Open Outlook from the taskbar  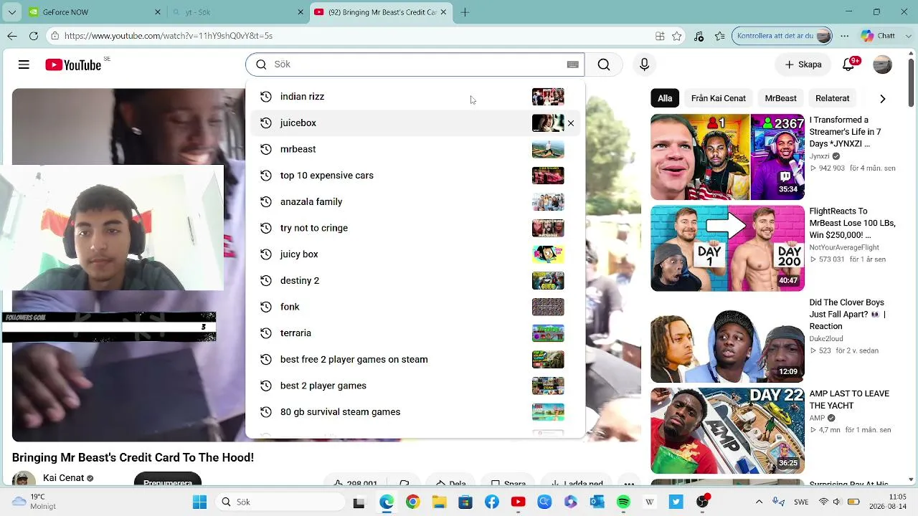(597, 502)
